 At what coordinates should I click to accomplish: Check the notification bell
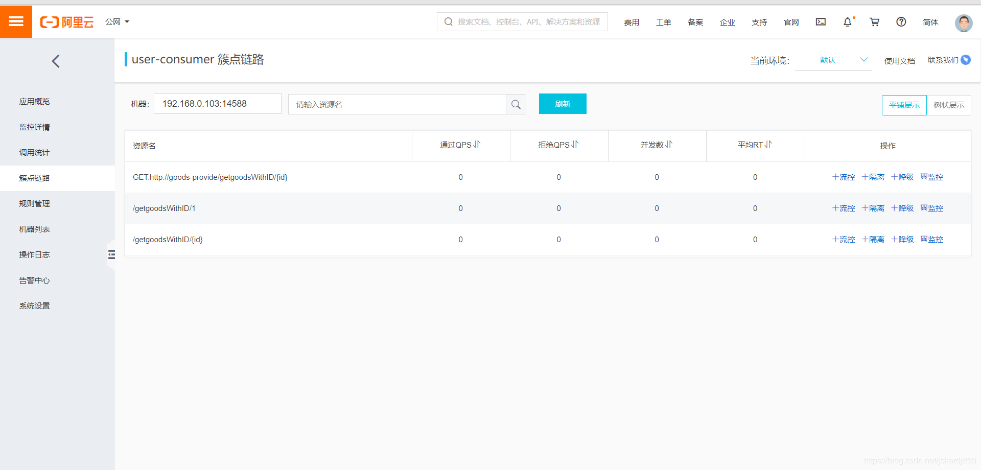point(848,22)
